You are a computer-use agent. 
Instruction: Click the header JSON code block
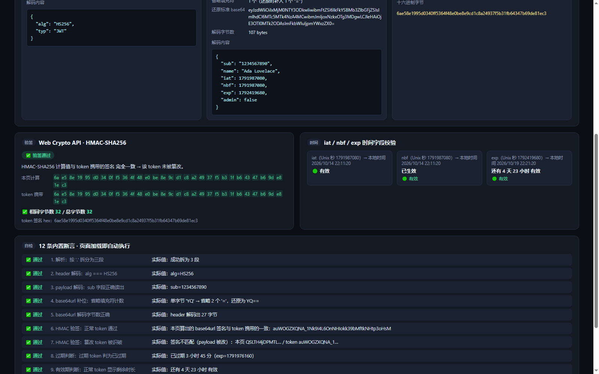pos(112,28)
